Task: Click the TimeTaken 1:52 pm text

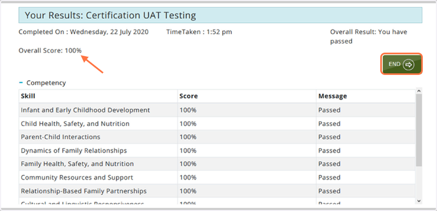Action: tap(199, 32)
